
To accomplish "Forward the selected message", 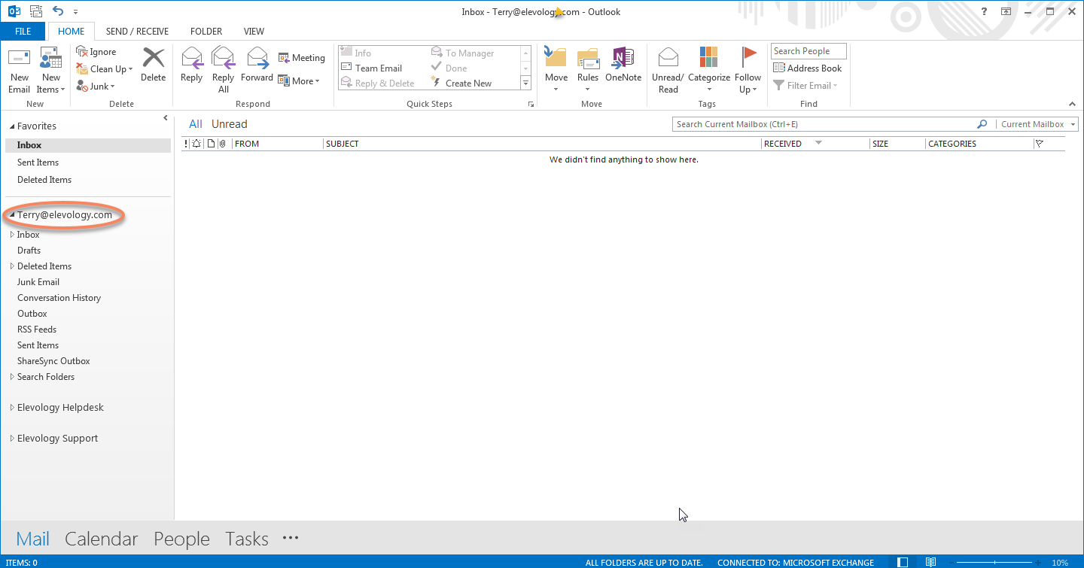I will click(257, 65).
